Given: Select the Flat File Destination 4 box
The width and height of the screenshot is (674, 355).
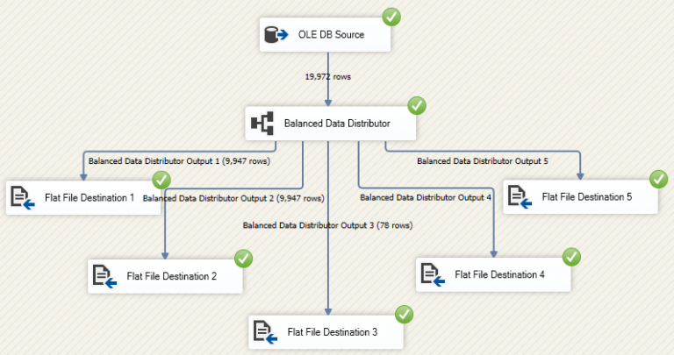Looking at the screenshot, I should point(493,274).
